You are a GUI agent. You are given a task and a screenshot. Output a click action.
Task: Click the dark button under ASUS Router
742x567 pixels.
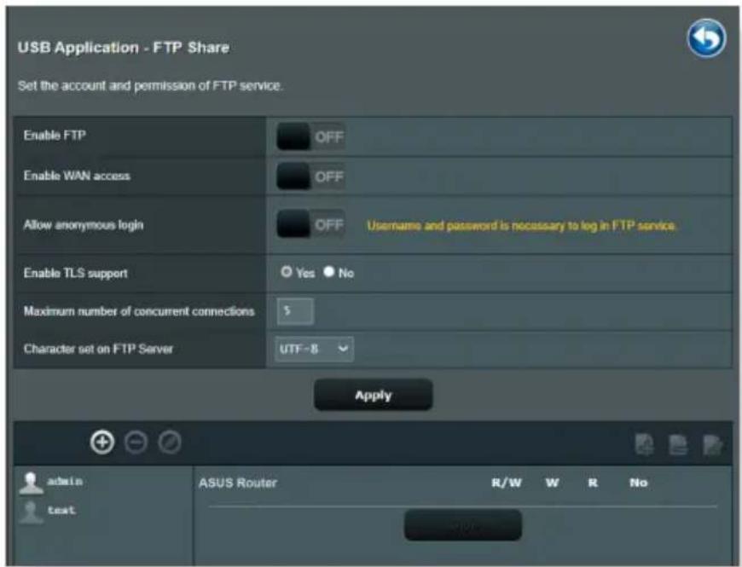[463, 525]
